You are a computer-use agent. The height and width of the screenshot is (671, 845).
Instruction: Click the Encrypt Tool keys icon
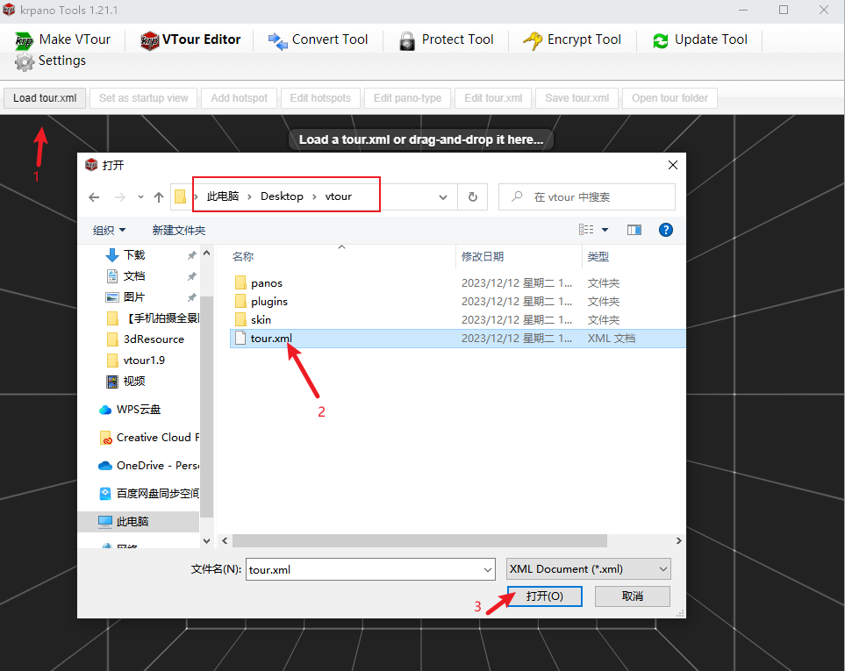533,40
